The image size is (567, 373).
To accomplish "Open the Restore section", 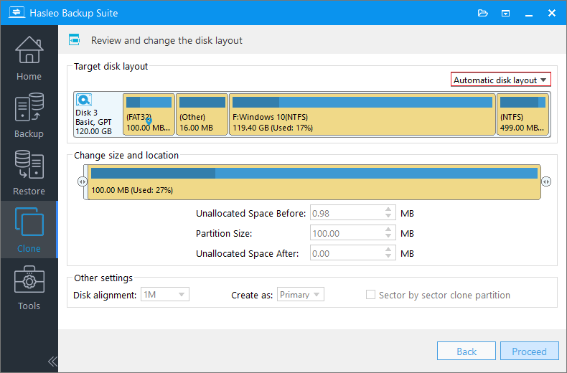I will [x=29, y=173].
